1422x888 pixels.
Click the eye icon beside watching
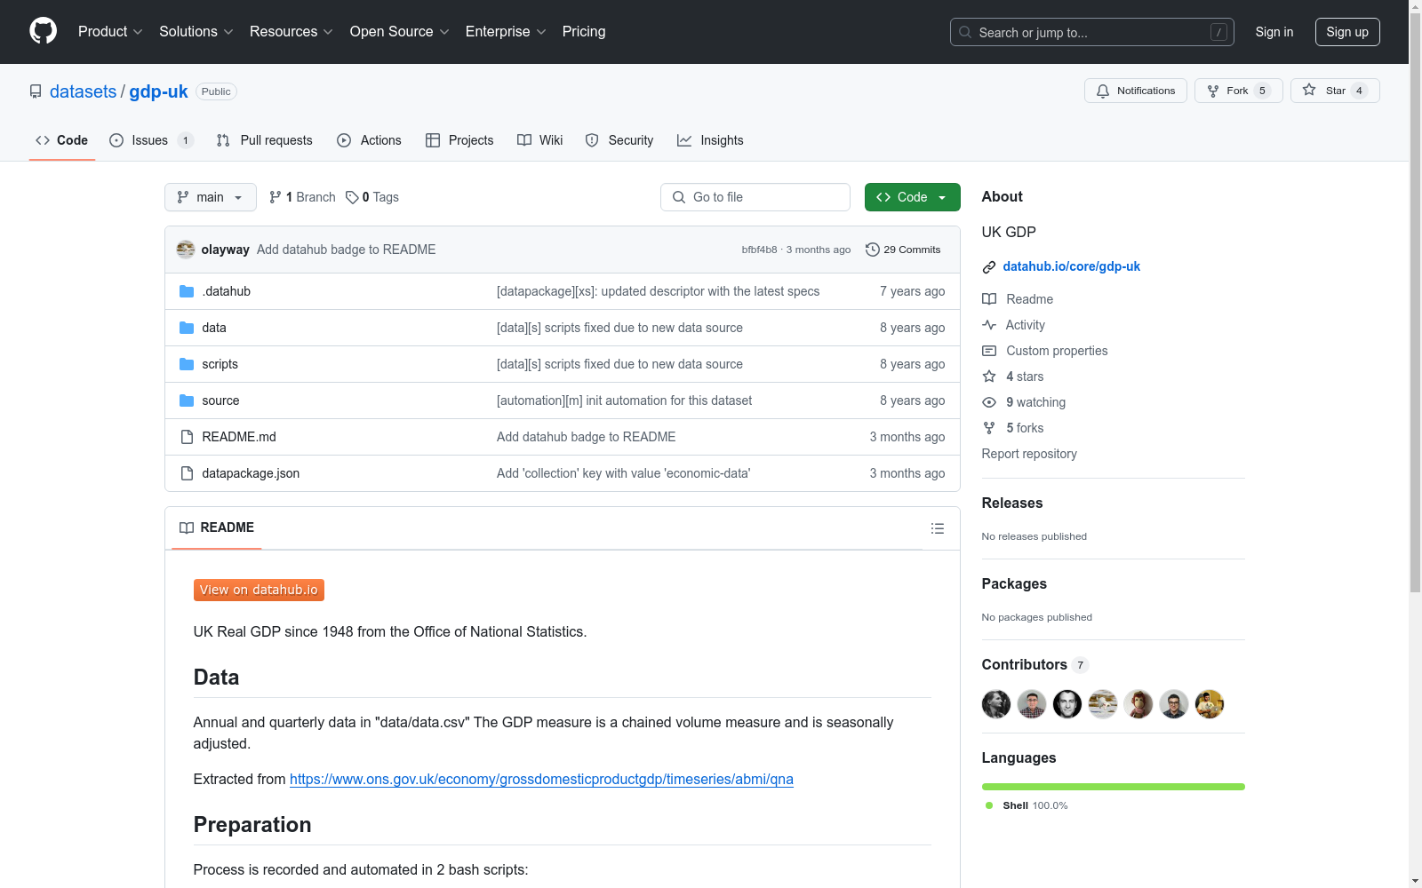[x=989, y=402]
